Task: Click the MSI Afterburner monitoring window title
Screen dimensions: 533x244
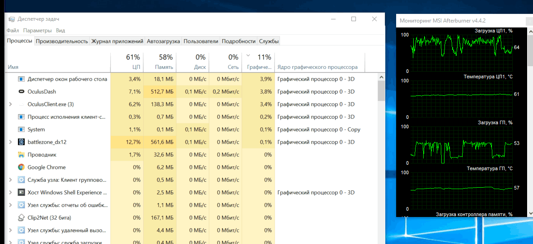Action: 443,21
